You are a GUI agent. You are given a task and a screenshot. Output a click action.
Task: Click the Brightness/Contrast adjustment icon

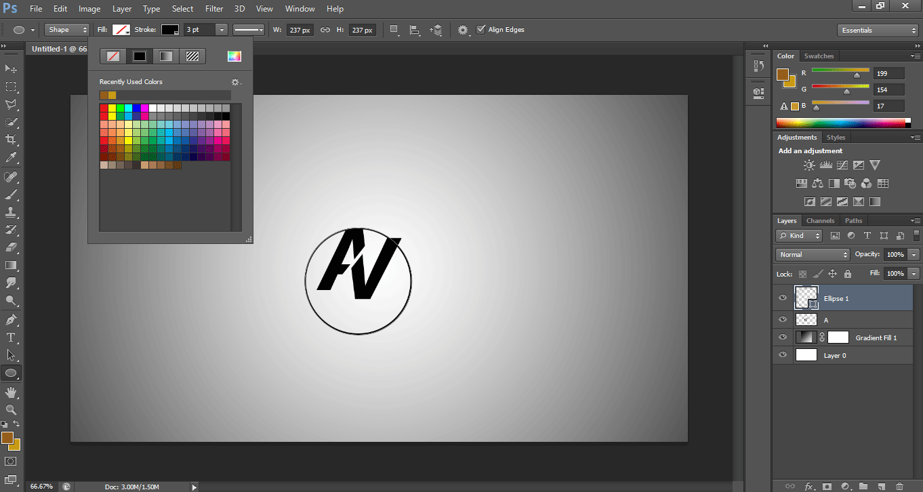pyautogui.click(x=809, y=165)
